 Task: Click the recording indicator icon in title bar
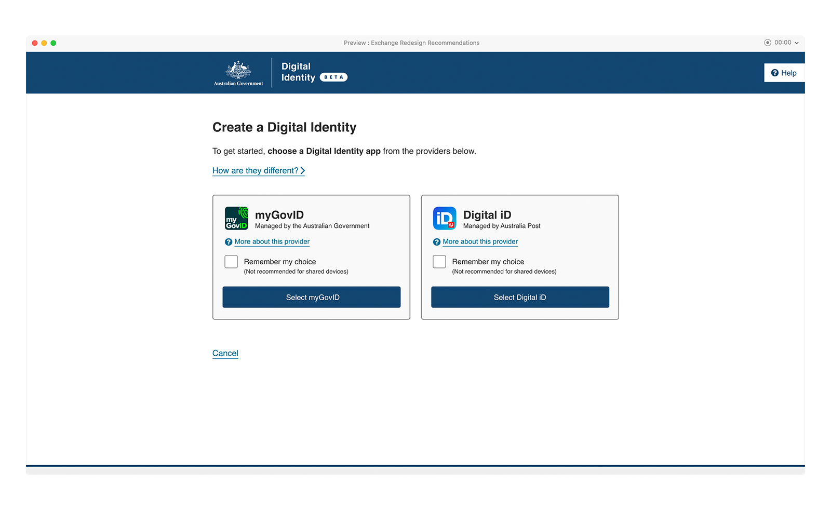pos(768,43)
